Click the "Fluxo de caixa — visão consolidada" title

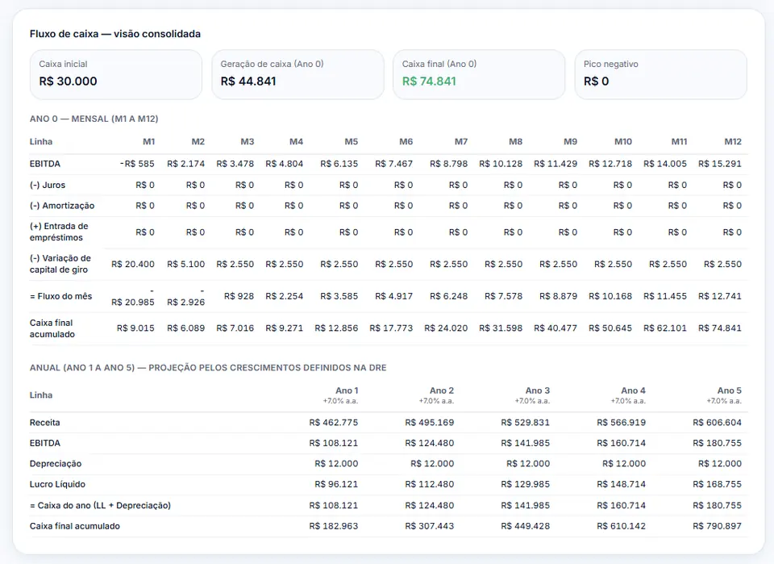point(115,34)
